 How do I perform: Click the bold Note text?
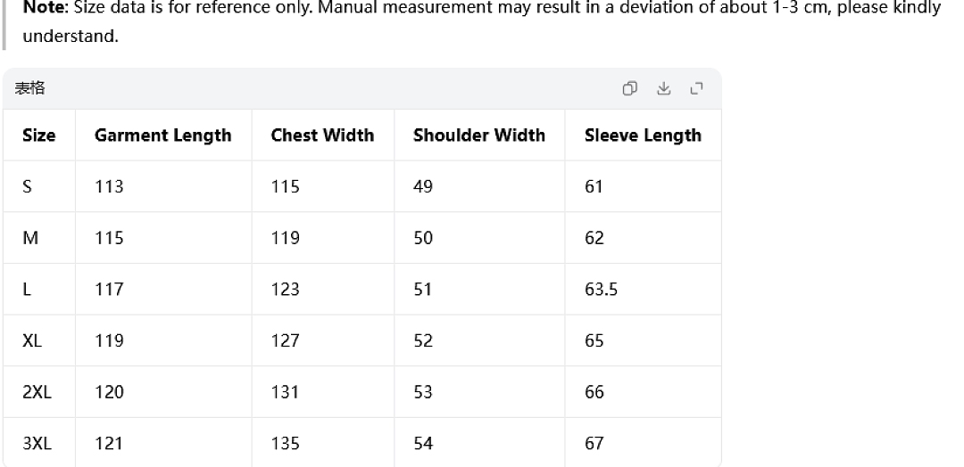point(46,9)
